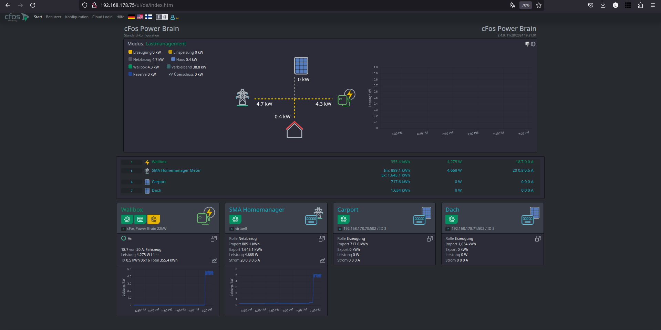661x330 pixels.
Task: Click the house icon in flow diagram
Action: [x=295, y=130]
